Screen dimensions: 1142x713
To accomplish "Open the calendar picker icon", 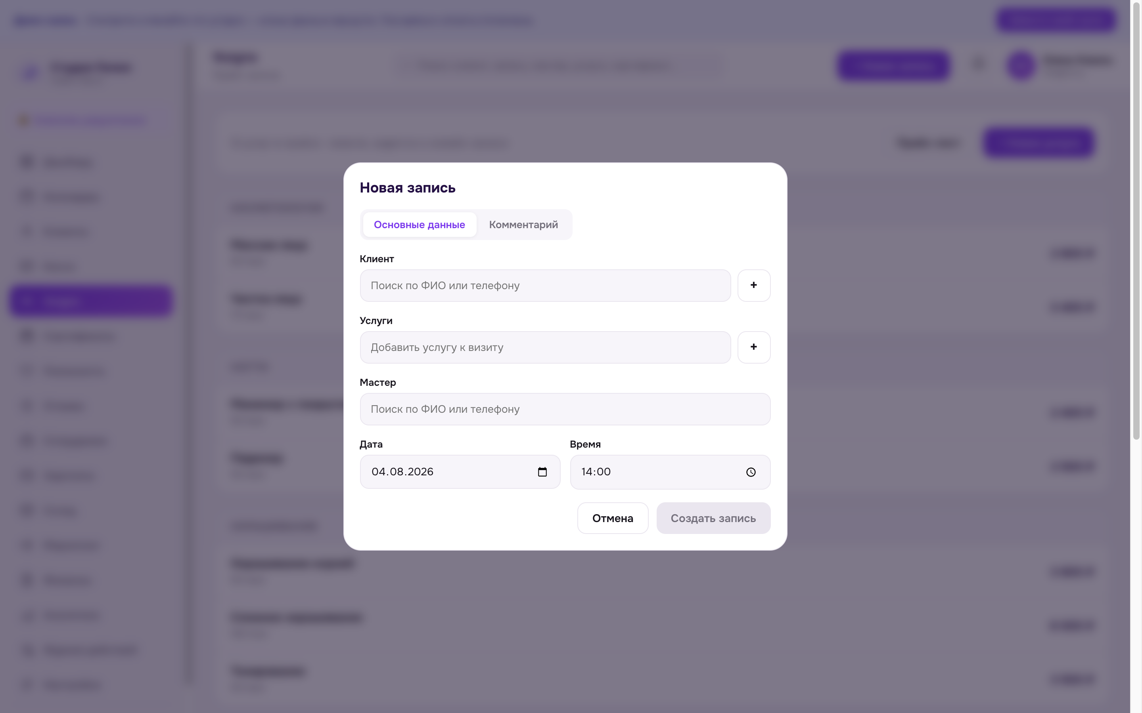I will (x=542, y=471).
